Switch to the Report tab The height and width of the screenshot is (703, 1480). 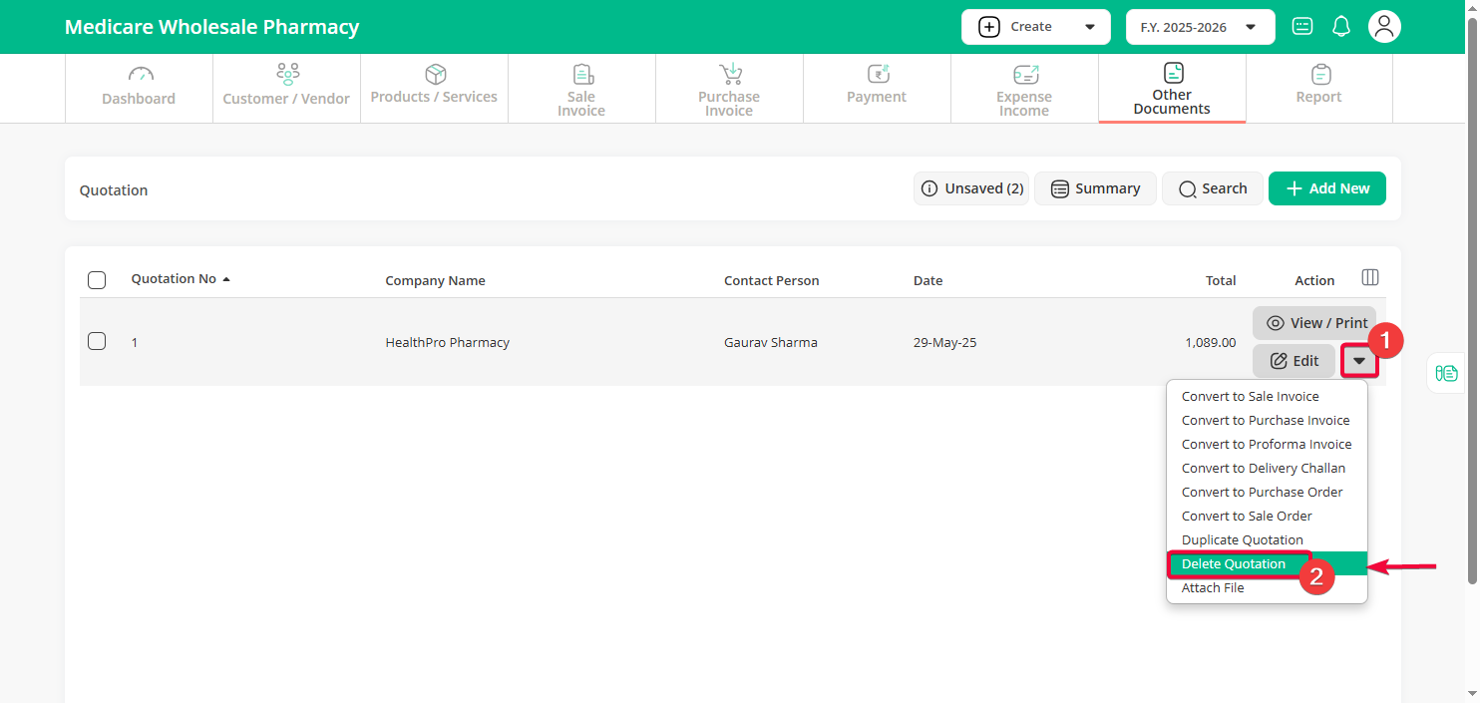point(1319,88)
